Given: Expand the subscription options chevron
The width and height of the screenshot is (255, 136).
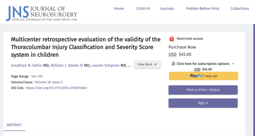Looking at the screenshot, I should pos(233,64).
